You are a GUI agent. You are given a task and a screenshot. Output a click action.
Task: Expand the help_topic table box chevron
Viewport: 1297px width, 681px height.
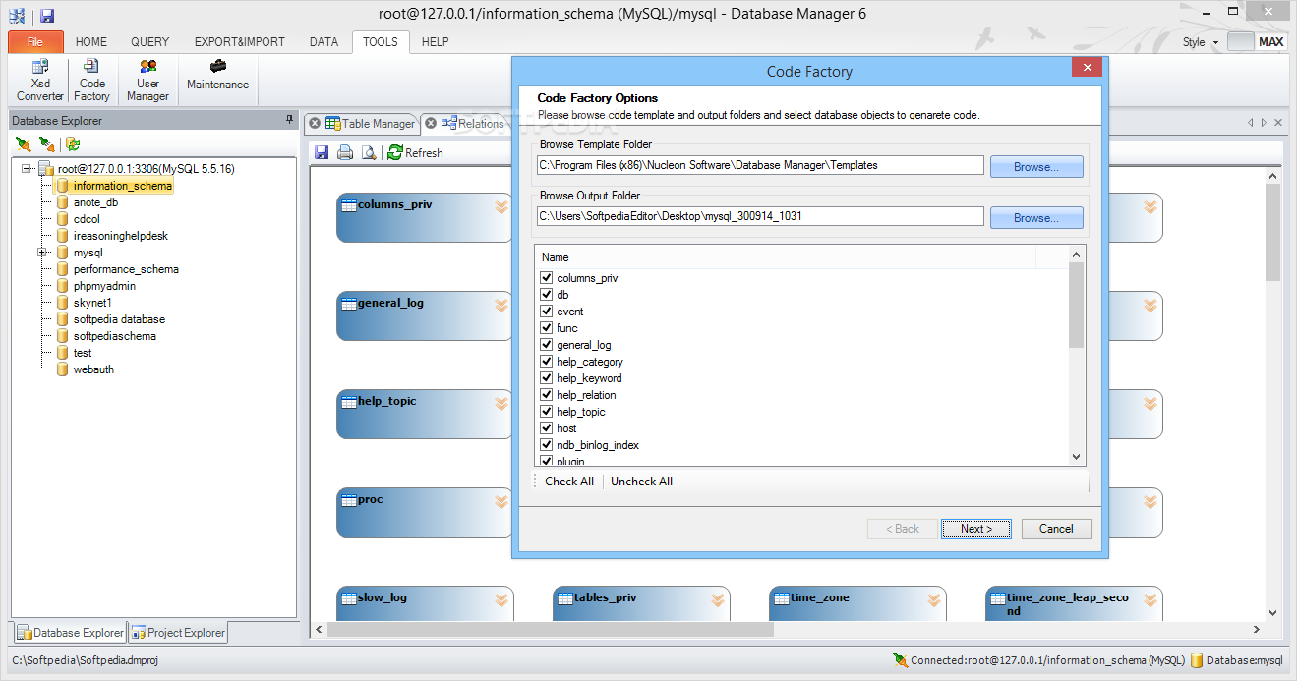pyautogui.click(x=501, y=403)
